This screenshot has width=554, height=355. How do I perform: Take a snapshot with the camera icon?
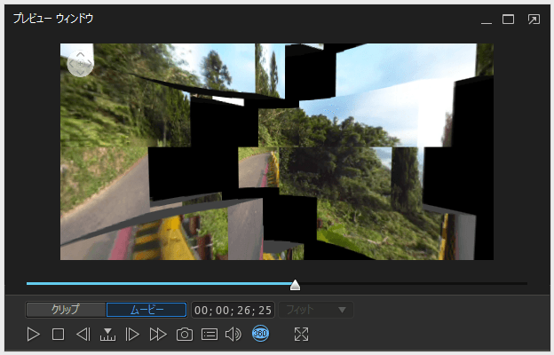pyautogui.click(x=185, y=335)
